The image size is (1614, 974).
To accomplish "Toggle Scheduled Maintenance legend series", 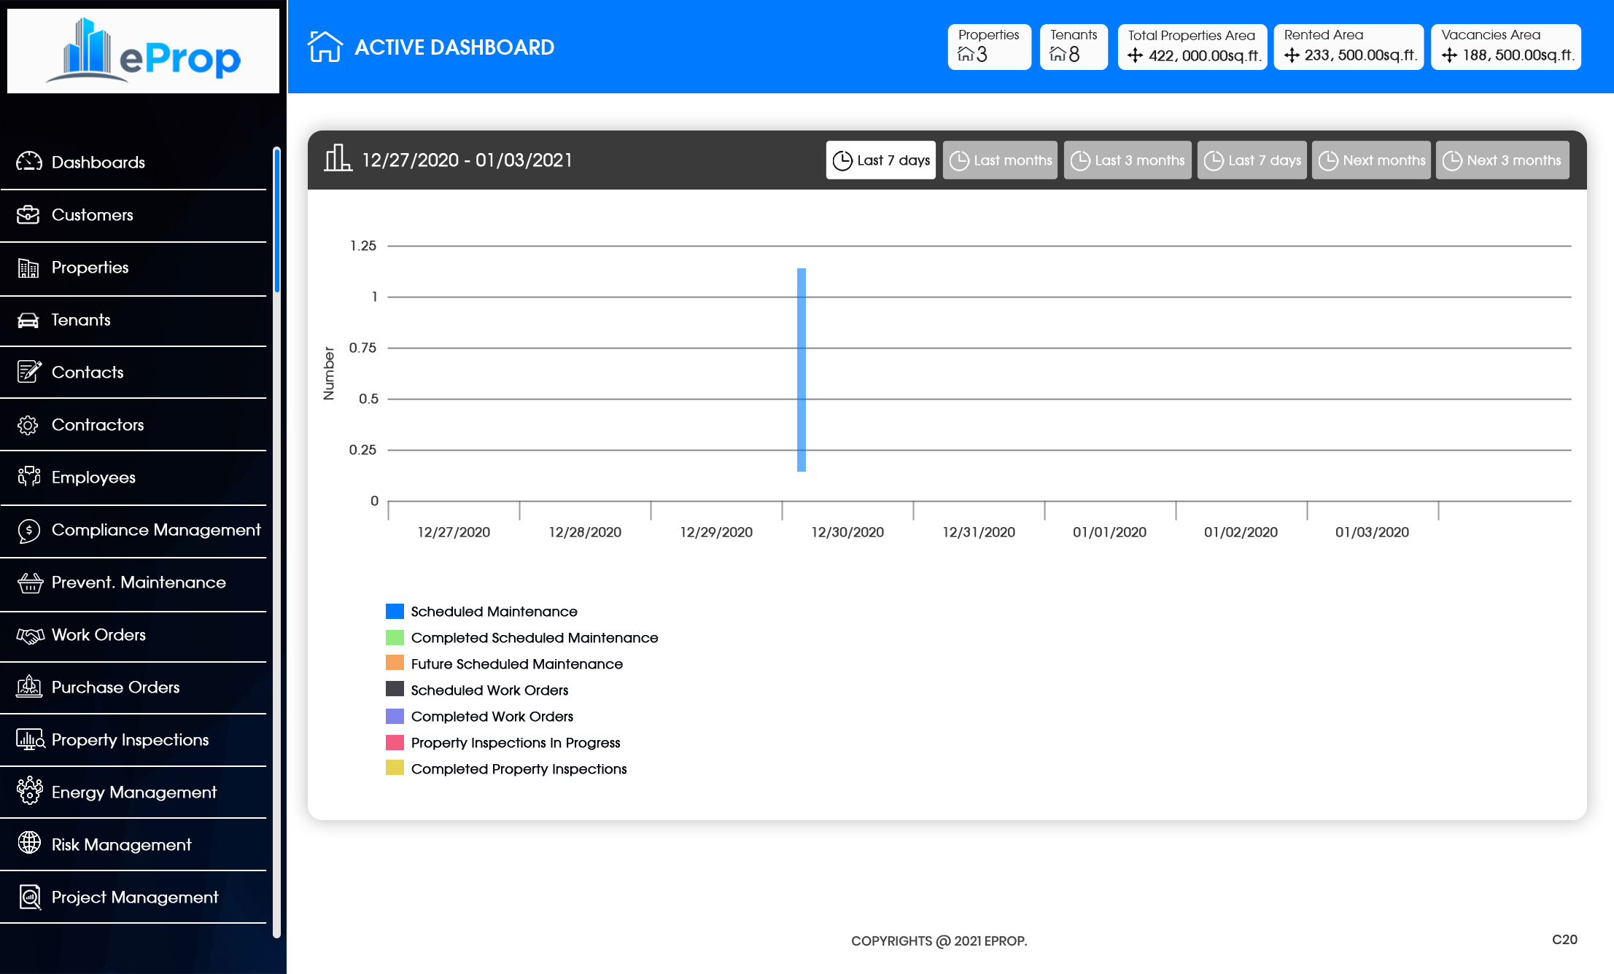I will 494,612.
